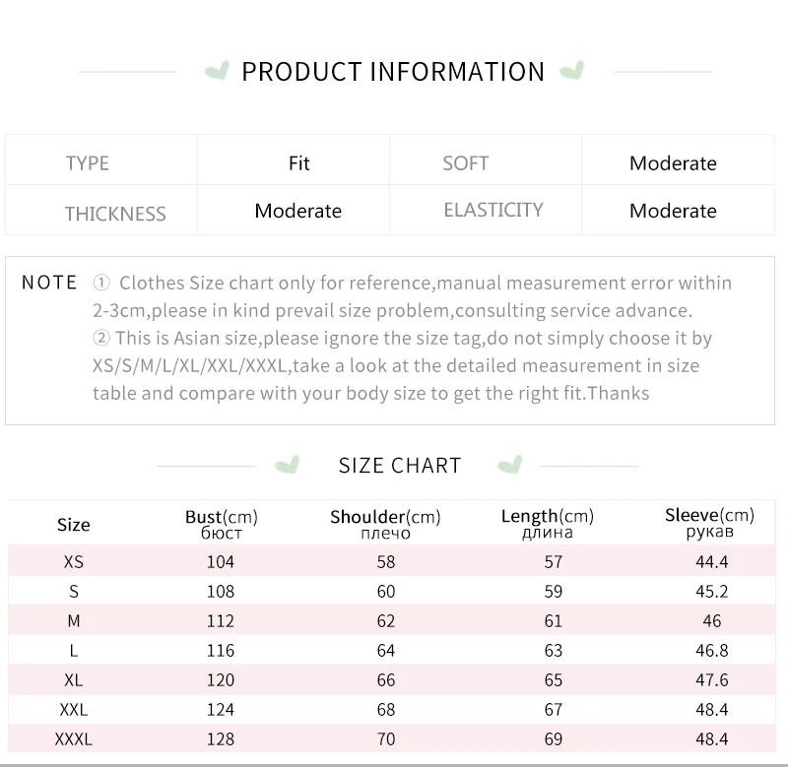Click the bust value 116 in the L row
788x767 pixels.
click(222, 651)
